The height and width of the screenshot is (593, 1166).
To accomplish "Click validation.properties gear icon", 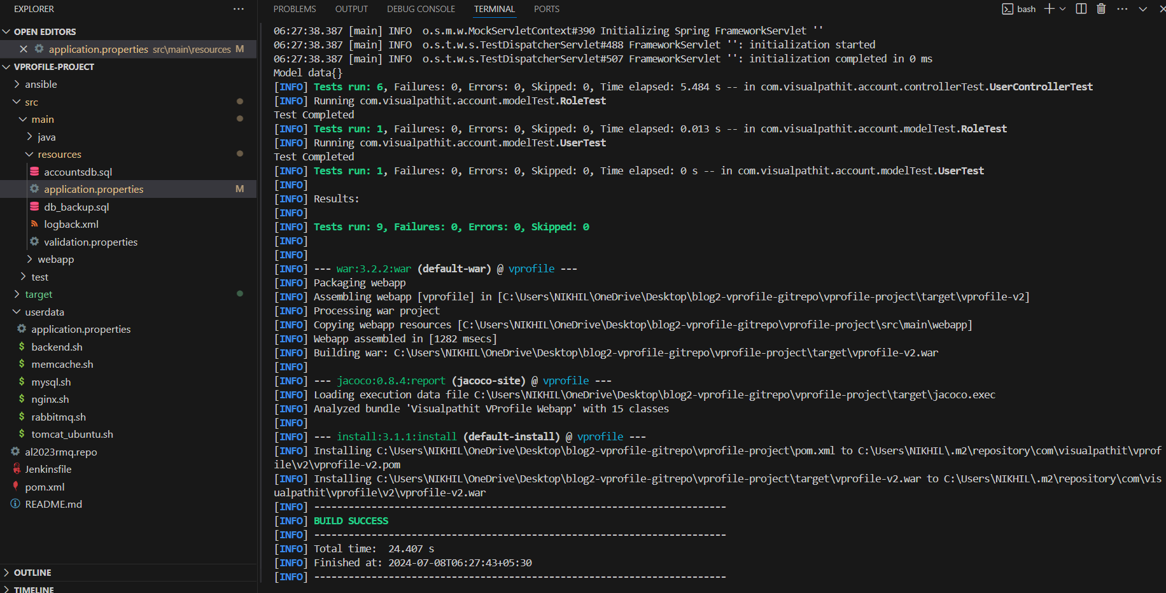I will tap(34, 242).
